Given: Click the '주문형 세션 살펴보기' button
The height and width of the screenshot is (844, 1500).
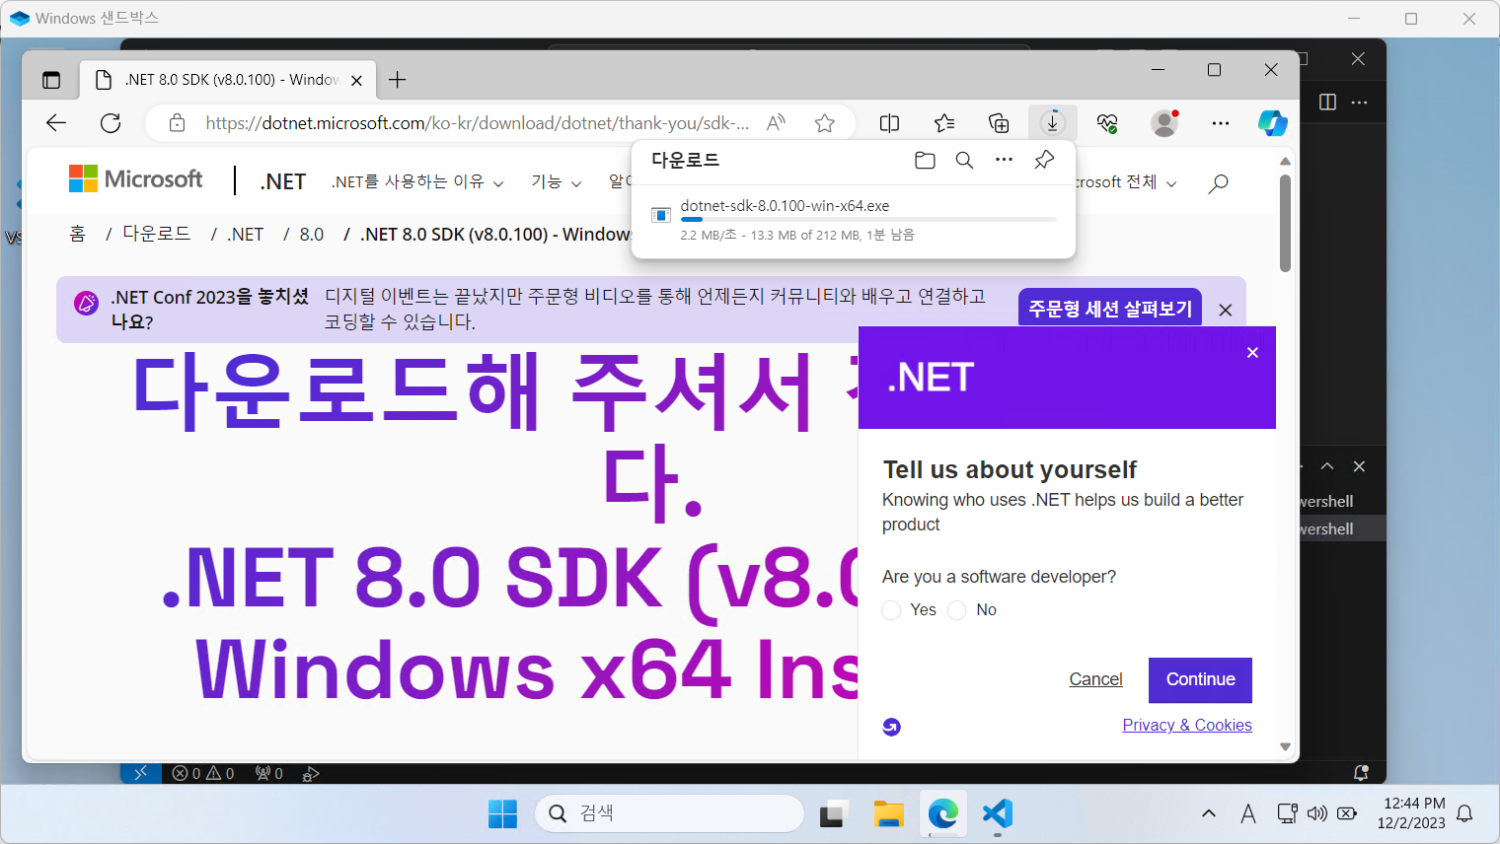Looking at the screenshot, I should pyautogui.click(x=1110, y=309).
